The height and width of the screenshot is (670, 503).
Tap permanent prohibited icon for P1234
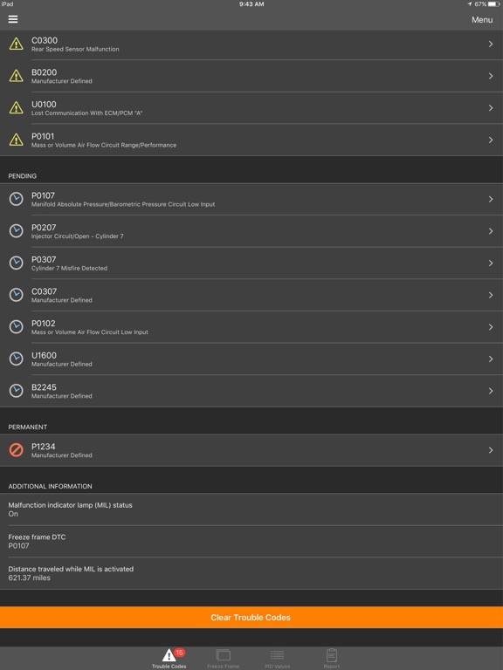click(17, 450)
